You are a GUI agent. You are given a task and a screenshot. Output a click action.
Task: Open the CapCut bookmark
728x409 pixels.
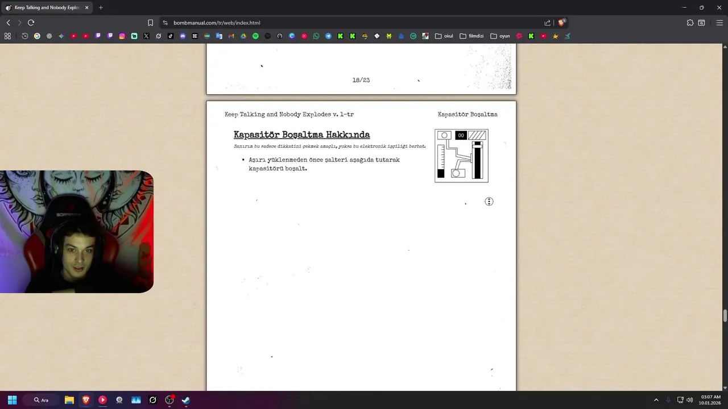[x=195, y=36]
